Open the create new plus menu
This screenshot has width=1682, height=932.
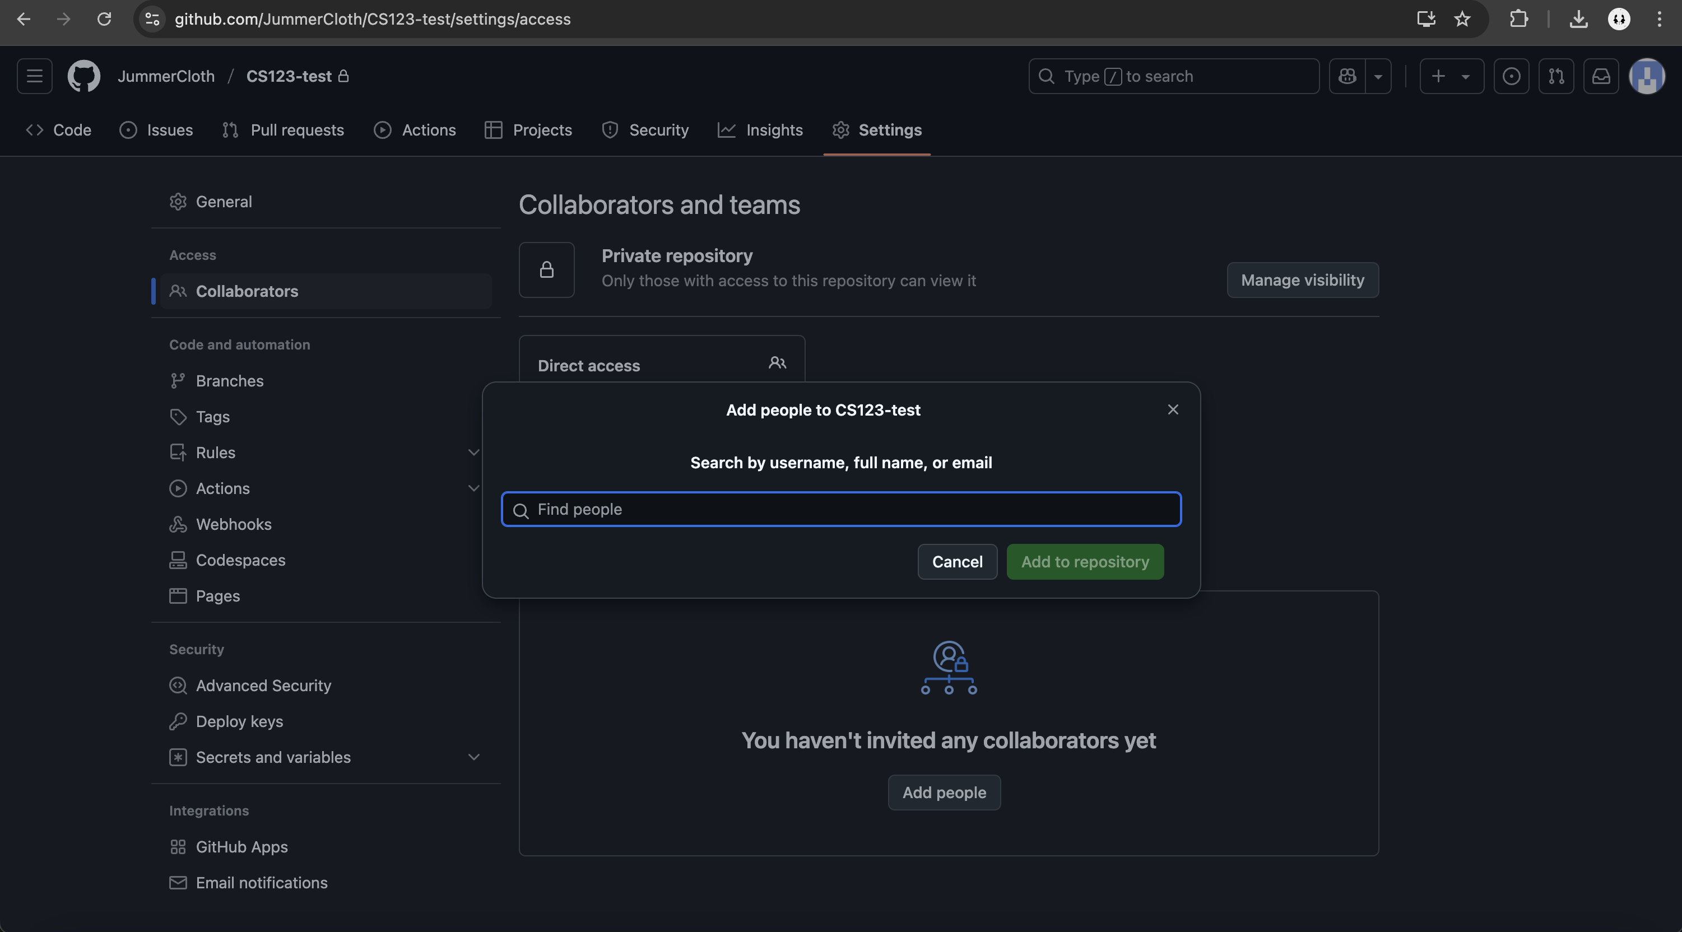(x=1452, y=76)
